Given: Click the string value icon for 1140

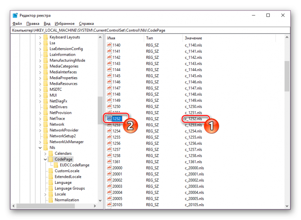Looking at the screenshot, I should [x=109, y=45].
